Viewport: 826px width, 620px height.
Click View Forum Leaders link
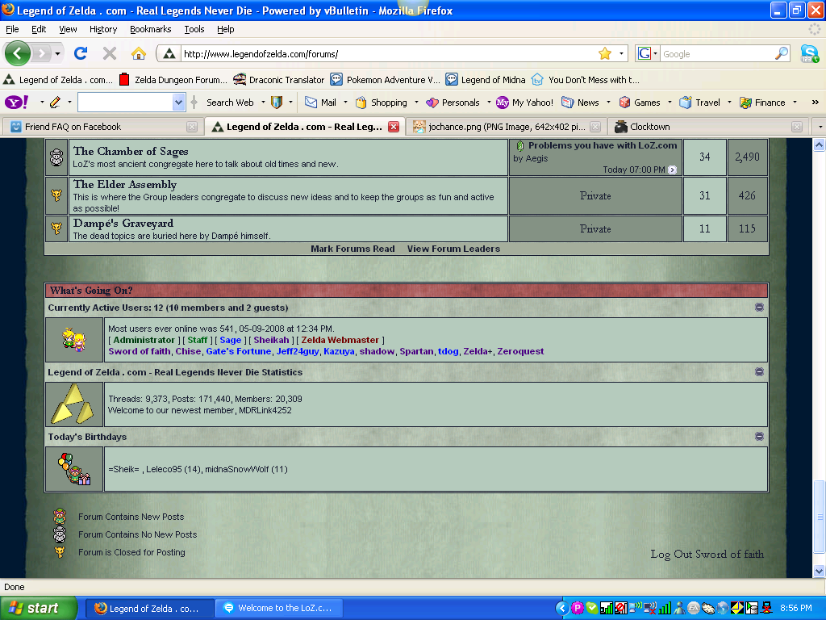click(453, 249)
